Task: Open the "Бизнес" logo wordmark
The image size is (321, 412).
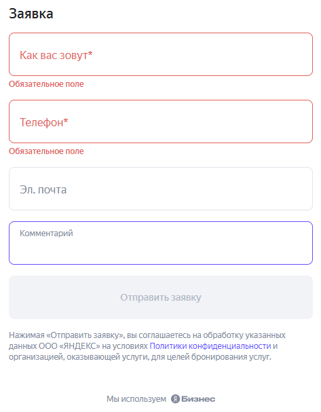Action: 198,399
